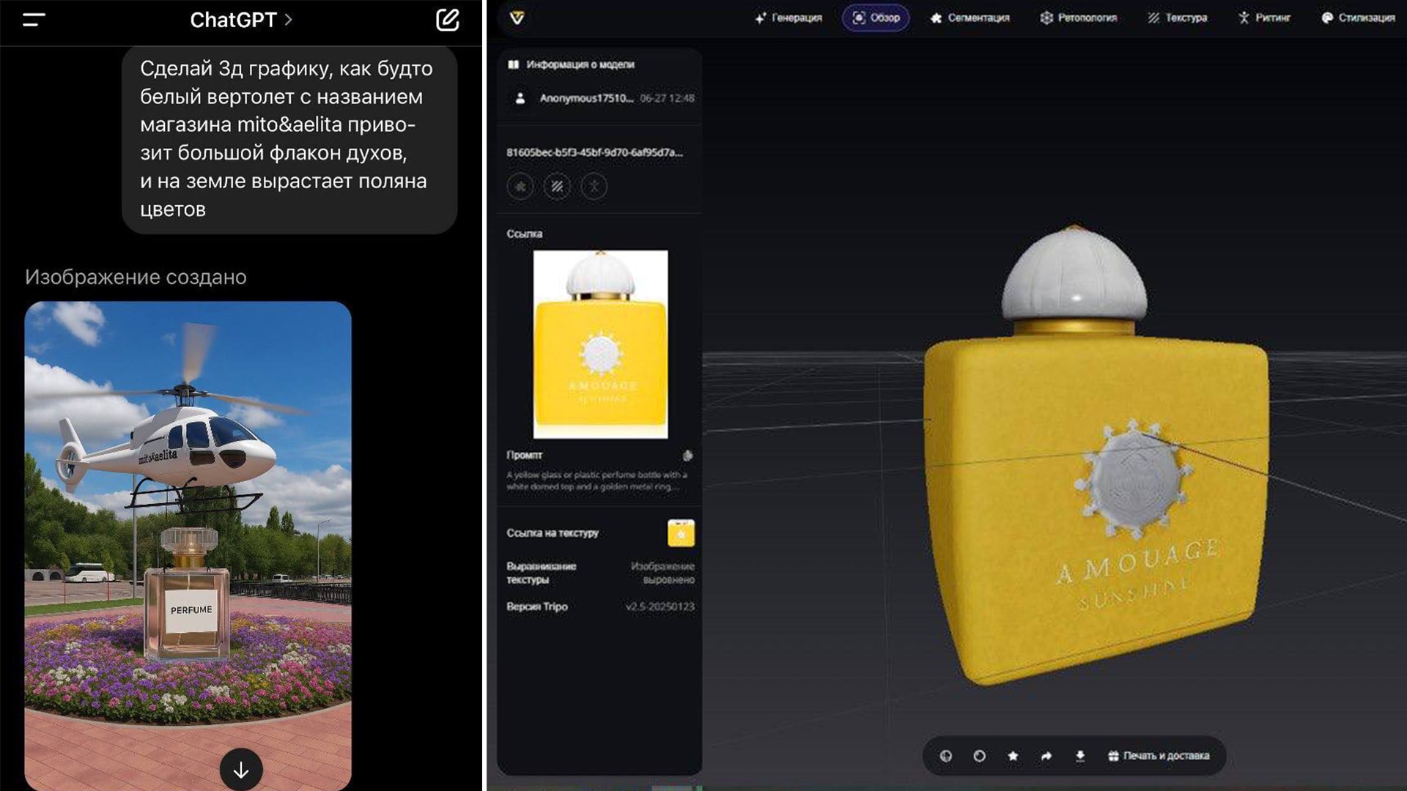Select the 'Промпт' label

pyautogui.click(x=524, y=455)
